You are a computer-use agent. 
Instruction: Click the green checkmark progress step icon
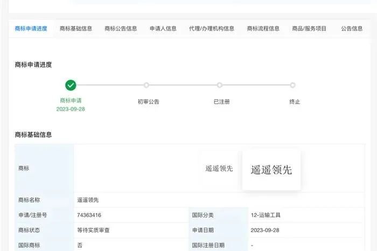71,85
